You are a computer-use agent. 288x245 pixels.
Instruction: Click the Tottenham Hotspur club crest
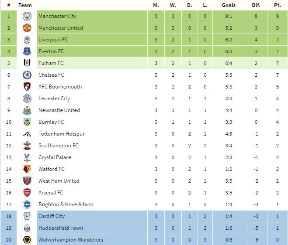pyautogui.click(x=27, y=134)
